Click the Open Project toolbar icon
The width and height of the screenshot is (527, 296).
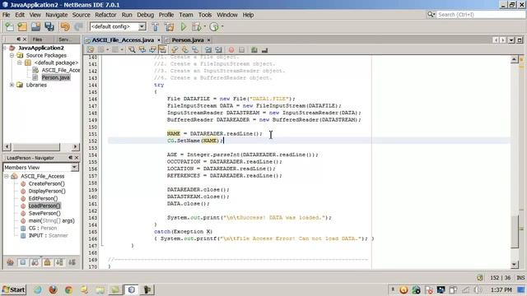click(35, 27)
